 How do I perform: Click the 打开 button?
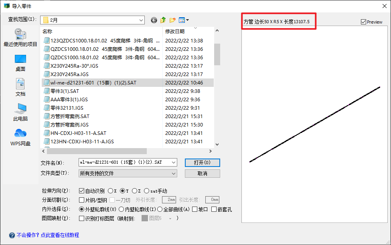(x=202, y=163)
